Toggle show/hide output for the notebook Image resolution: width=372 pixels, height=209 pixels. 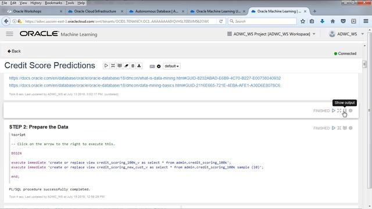pyautogui.click(x=120, y=66)
